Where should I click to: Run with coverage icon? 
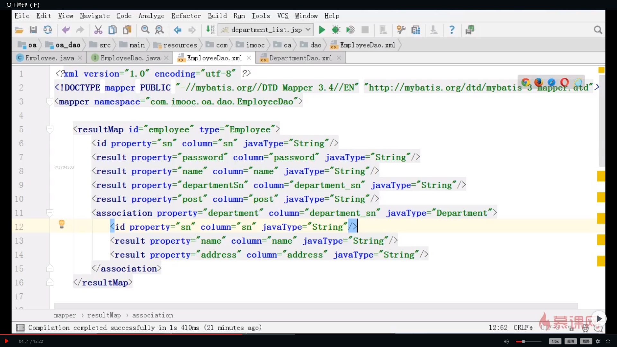(350, 30)
